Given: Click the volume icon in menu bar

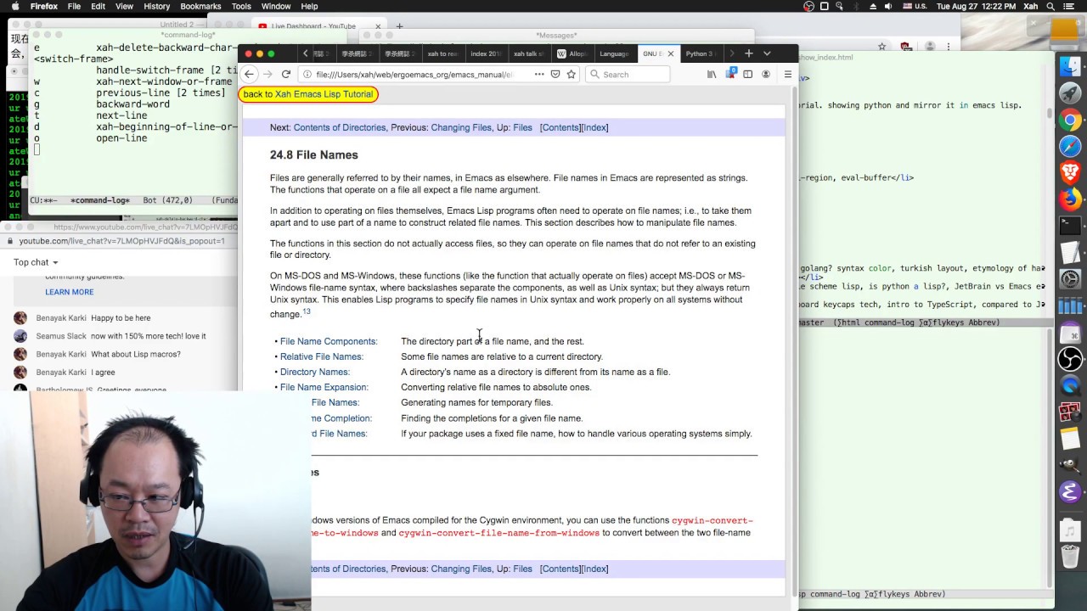Looking at the screenshot, I should 888,6.
